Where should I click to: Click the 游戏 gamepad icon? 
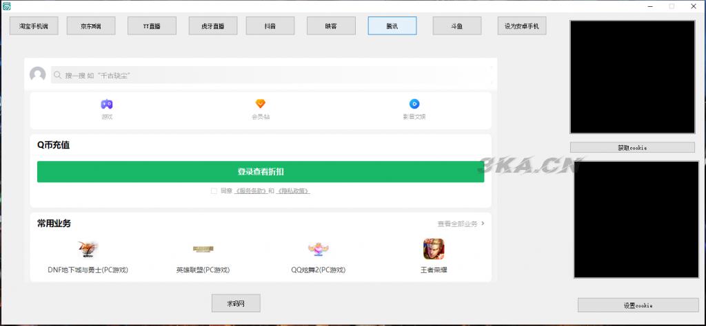coord(106,104)
